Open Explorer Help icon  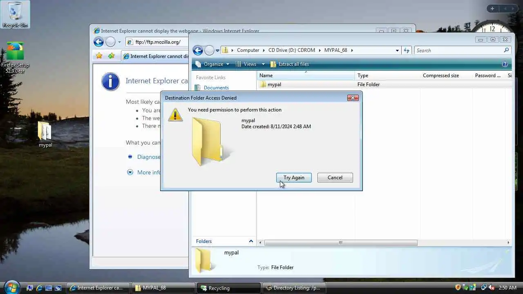(505, 64)
